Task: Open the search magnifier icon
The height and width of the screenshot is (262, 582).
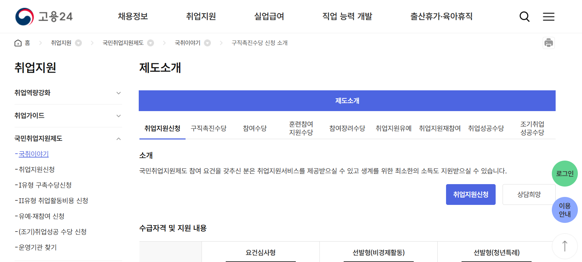Action: click(524, 17)
